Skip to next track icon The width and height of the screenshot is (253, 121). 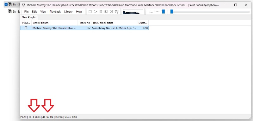coord(111,12)
